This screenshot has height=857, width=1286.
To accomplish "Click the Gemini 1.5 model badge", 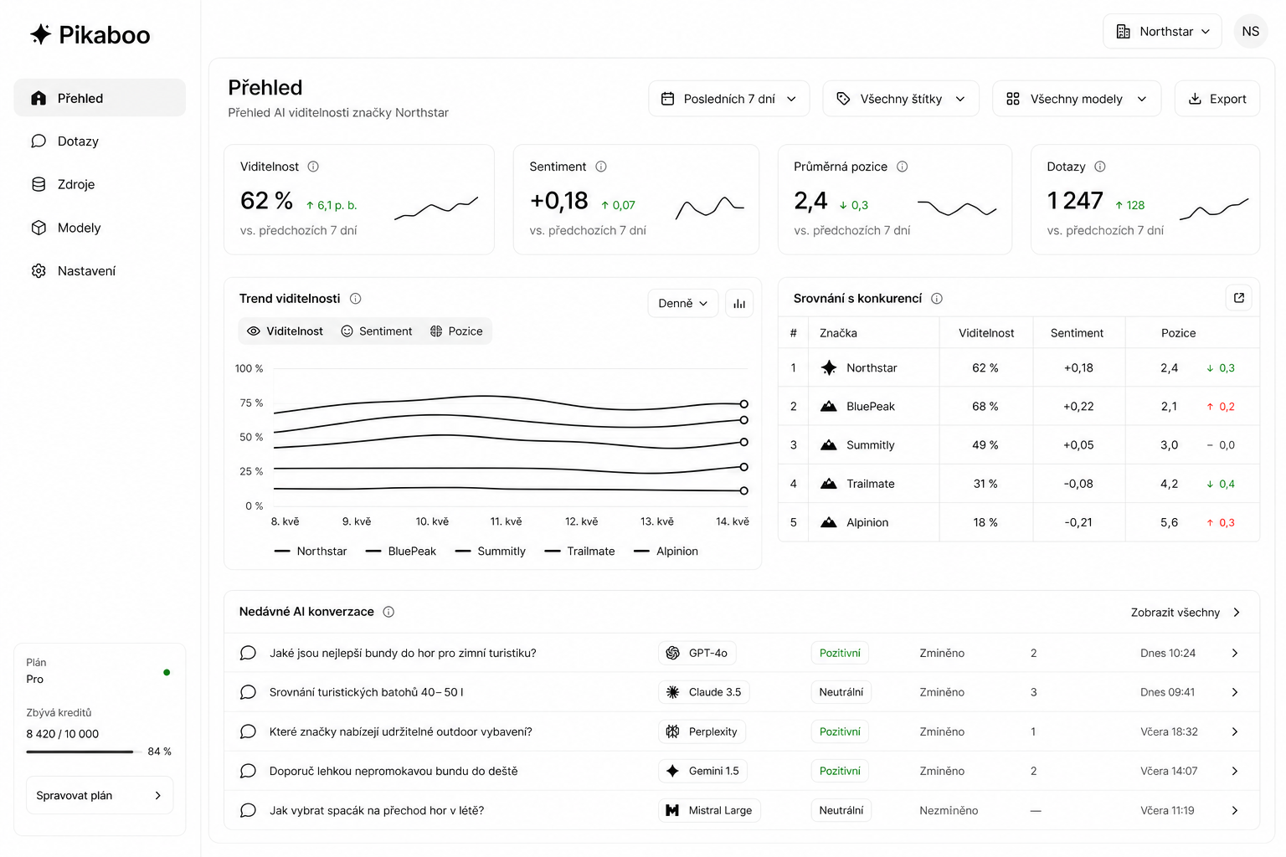I will coord(703,771).
